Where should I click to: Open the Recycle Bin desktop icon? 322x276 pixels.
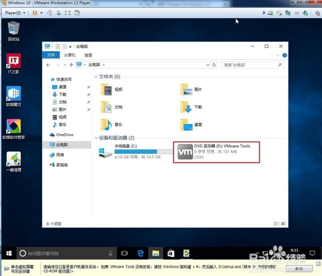[14, 31]
